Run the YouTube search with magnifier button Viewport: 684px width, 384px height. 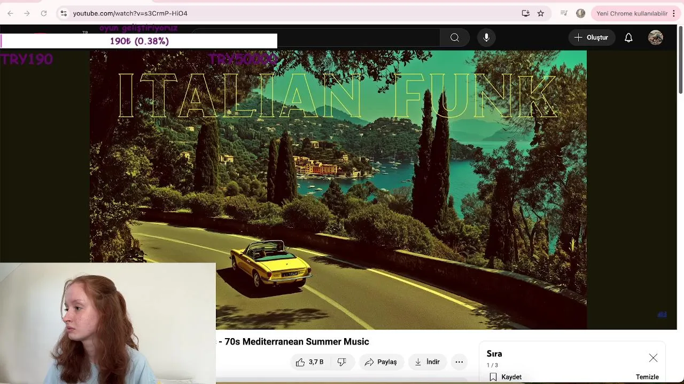455,37
